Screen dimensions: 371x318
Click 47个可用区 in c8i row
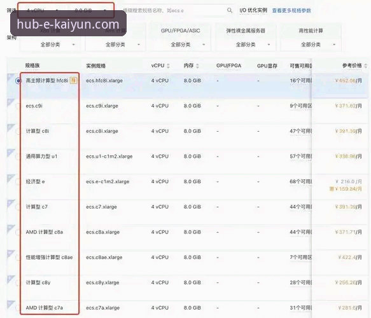click(301, 131)
